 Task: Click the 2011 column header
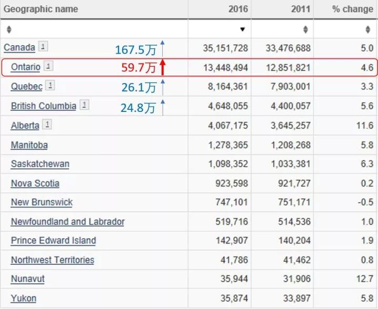(x=301, y=9)
